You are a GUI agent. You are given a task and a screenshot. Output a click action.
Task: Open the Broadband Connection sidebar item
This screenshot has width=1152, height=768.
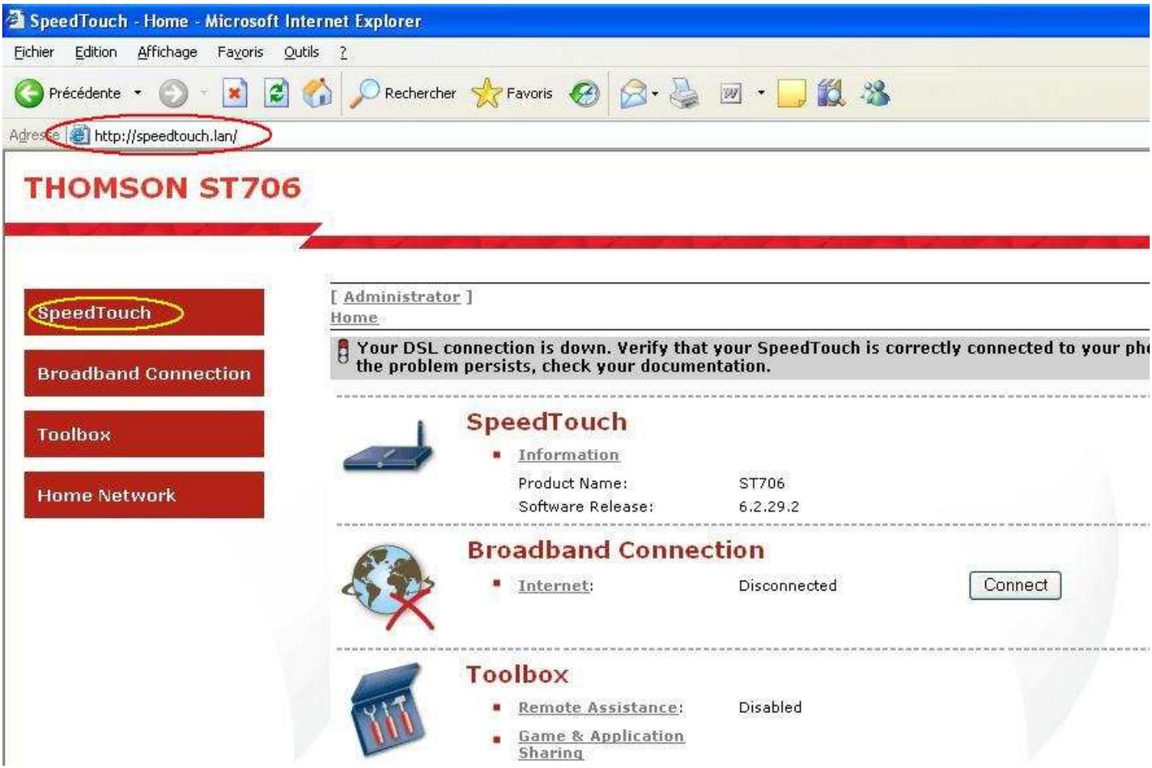tap(144, 373)
